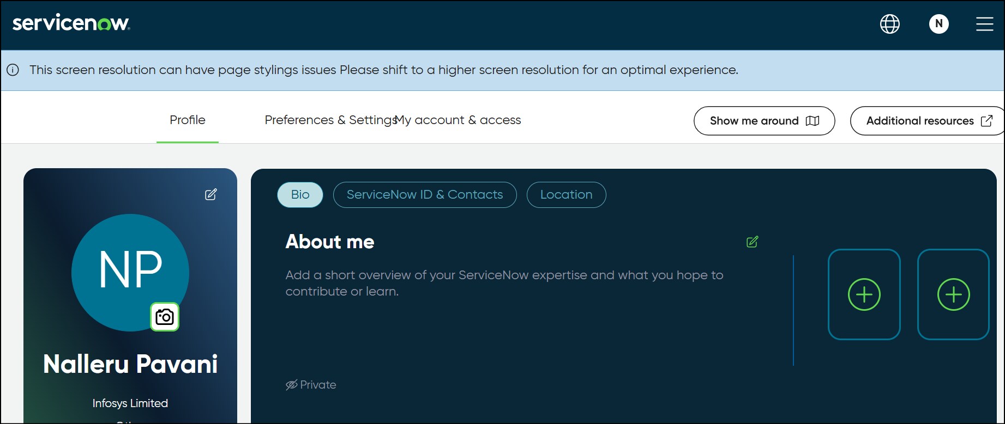Screen dimensions: 1005x424
Task: Open the Preferences & Settings tab
Action: coord(330,120)
